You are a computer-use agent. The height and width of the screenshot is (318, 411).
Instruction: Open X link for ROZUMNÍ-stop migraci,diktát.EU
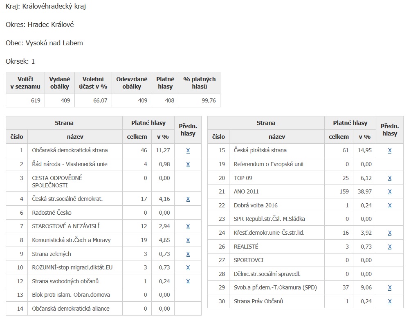click(188, 267)
